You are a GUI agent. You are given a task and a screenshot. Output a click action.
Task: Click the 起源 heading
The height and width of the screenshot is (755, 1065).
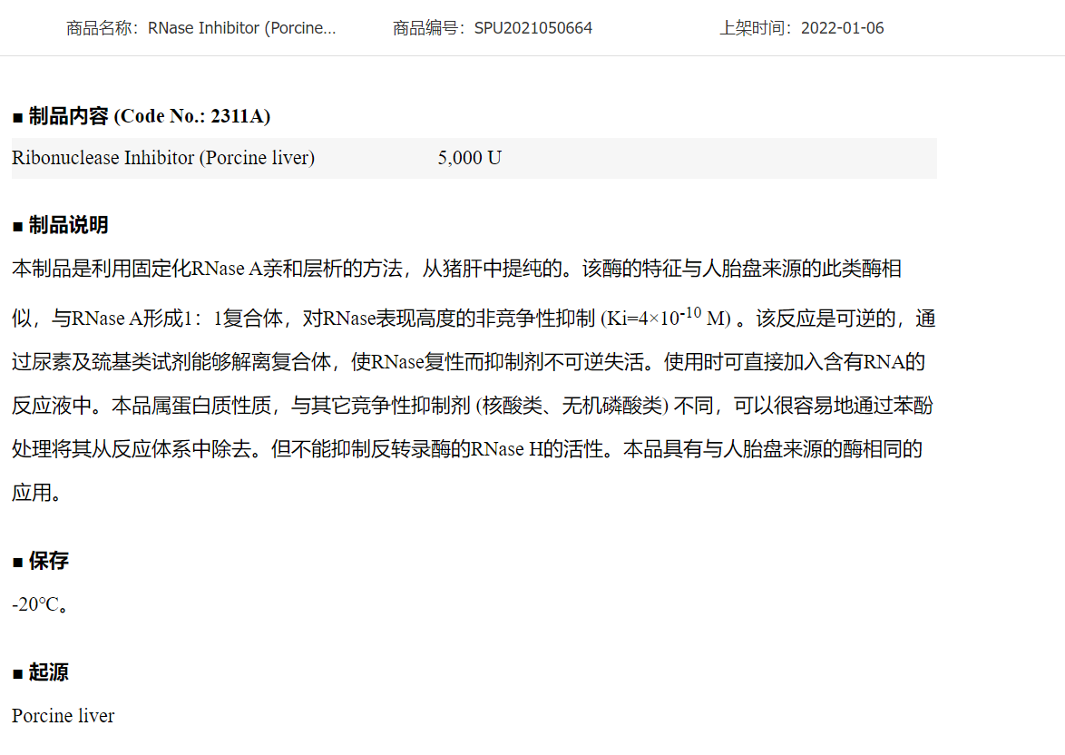point(49,672)
